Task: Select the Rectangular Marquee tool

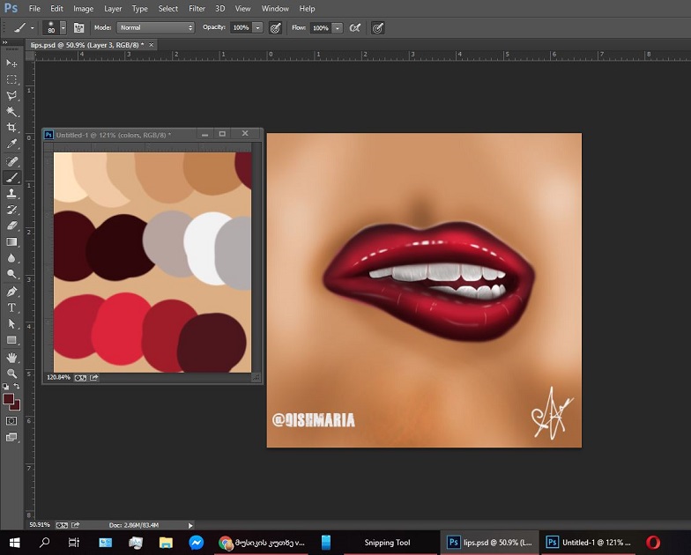Action: (12, 79)
